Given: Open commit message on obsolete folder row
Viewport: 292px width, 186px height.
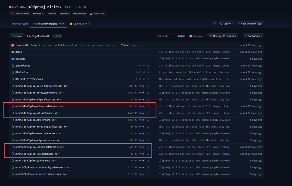Looking at the screenshot, I should 194,58.
